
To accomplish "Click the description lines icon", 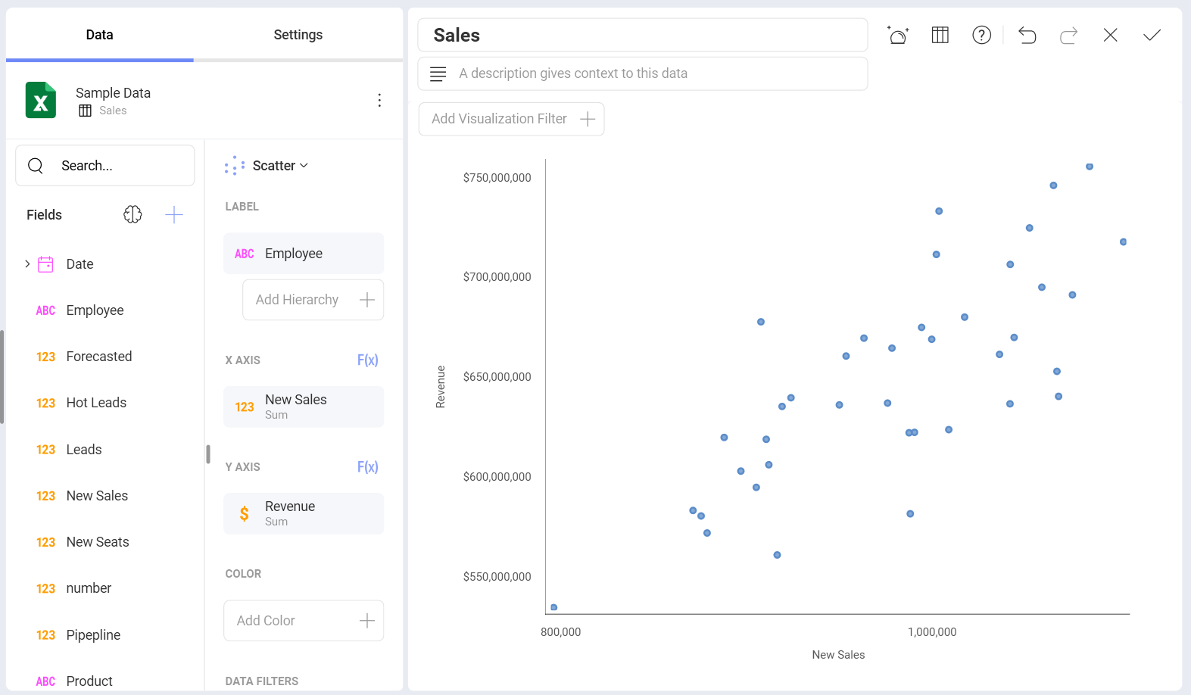I will click(438, 73).
